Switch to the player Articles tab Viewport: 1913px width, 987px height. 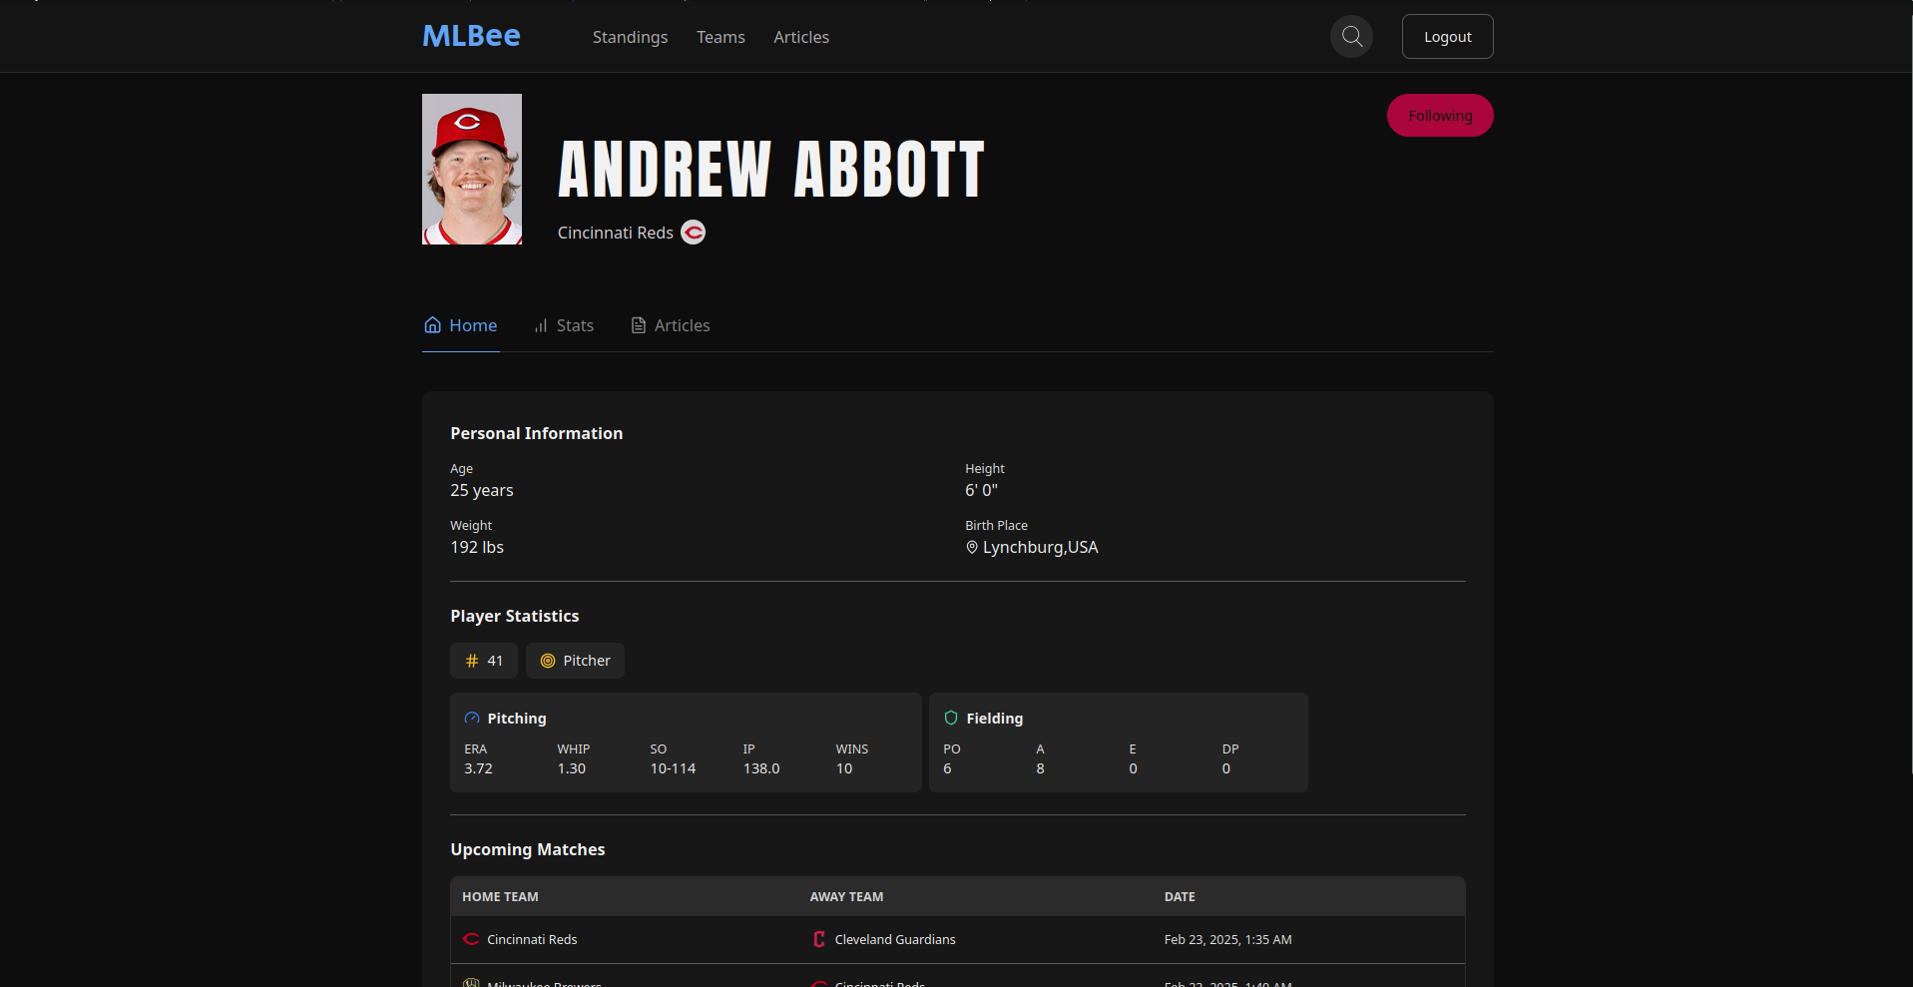point(671,325)
